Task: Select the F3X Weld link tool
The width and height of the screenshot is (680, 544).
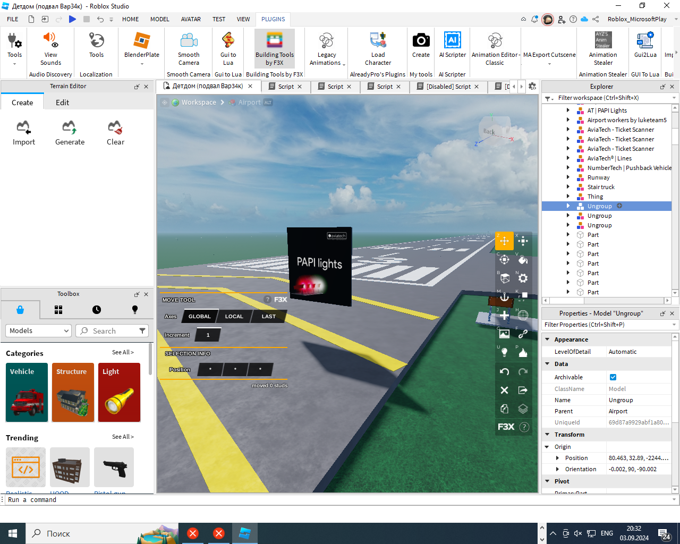Action: (x=523, y=334)
